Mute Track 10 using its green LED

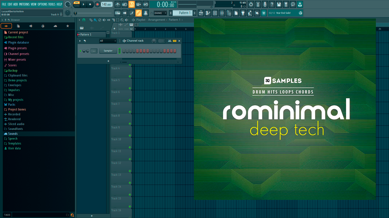(x=130, y=147)
